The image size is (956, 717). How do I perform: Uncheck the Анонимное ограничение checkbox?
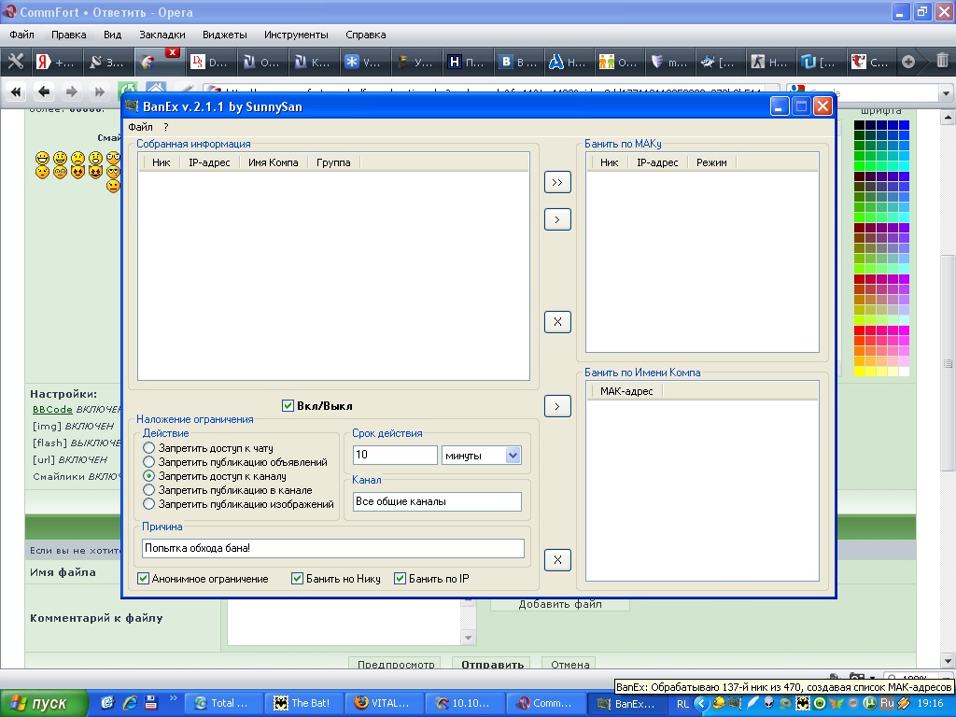coord(144,579)
